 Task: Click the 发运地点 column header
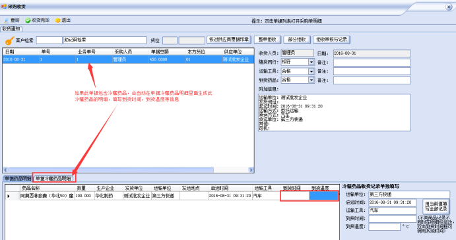[x=193, y=189]
